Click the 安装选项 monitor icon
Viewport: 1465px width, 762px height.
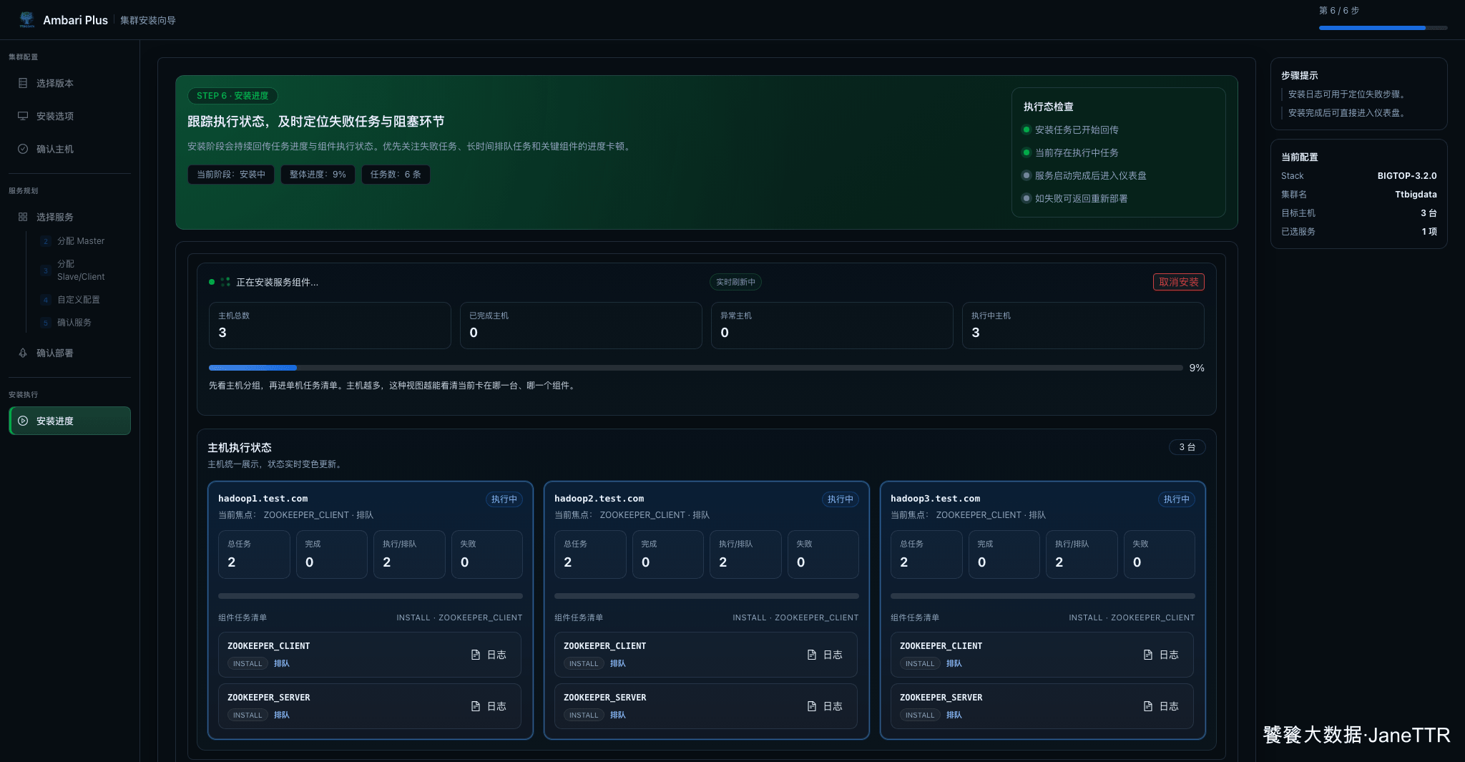click(x=23, y=116)
